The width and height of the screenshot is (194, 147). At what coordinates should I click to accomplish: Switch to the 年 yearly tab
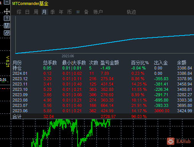(x=61, y=12)
